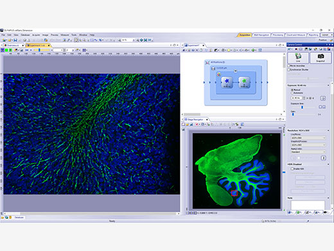The image size is (334, 251).
Task: Click the green star channel in experiment
Action: click(244, 82)
